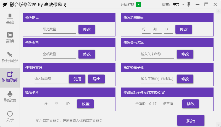Expand the 语言 language dropdown
Image resolution: width=221 pixels, height=127 pixels.
point(178,5)
